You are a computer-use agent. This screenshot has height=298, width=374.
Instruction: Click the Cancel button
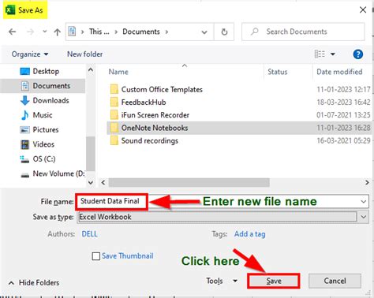tap(335, 281)
